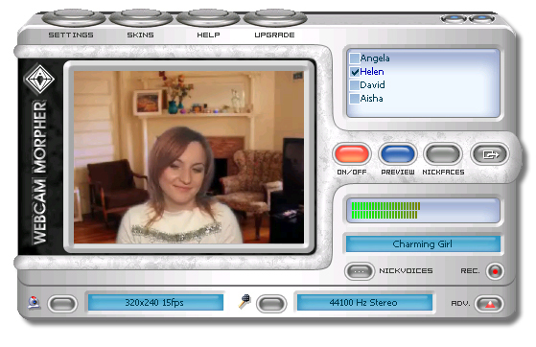Select the name David in list

tap(373, 84)
